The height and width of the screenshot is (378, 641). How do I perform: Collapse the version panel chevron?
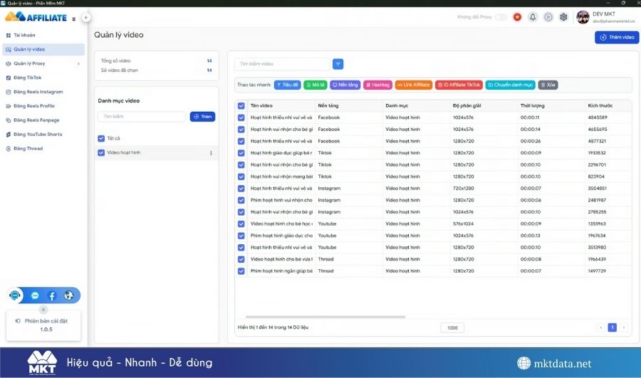coord(43,310)
